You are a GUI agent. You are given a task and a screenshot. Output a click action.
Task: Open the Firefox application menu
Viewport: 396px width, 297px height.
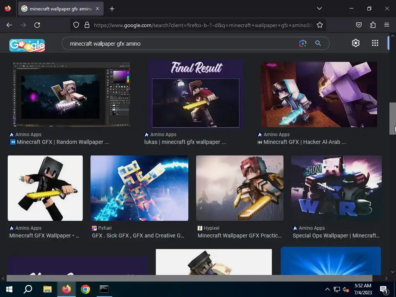pos(387,25)
